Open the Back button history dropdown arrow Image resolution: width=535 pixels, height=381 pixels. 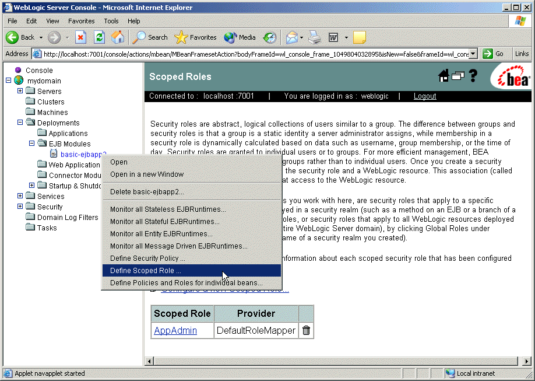[41, 37]
